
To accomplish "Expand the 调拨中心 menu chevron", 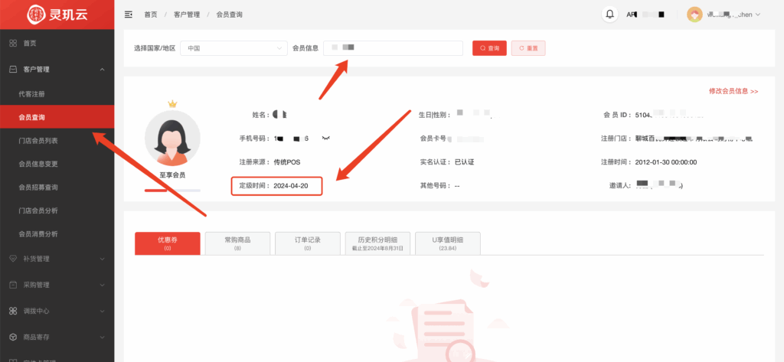I will coord(103,311).
